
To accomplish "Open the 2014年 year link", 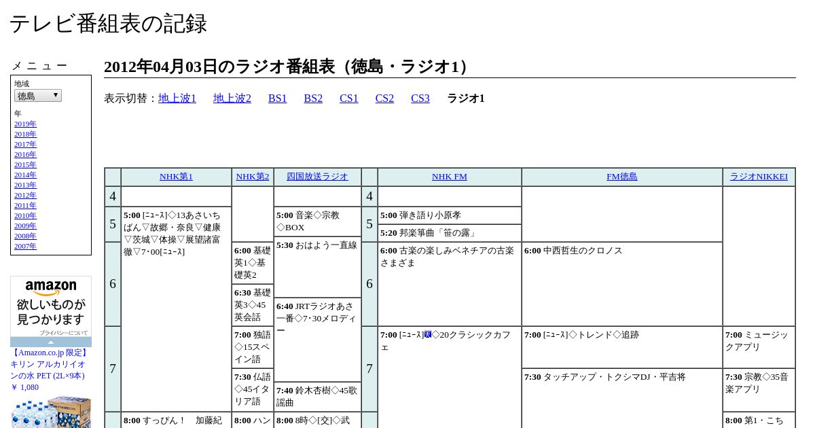I will pyautogui.click(x=25, y=175).
